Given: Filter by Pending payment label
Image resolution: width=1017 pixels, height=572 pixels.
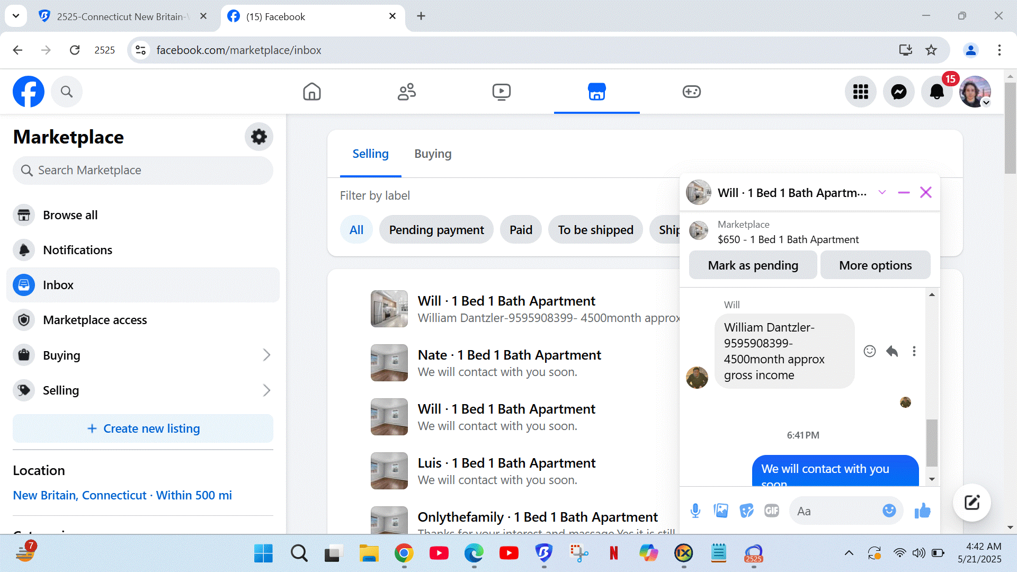Looking at the screenshot, I should tap(436, 230).
